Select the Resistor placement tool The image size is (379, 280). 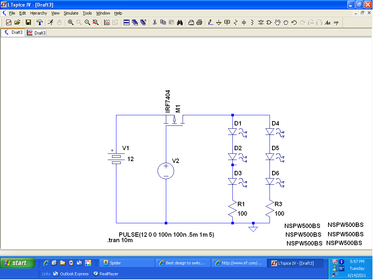point(236,23)
